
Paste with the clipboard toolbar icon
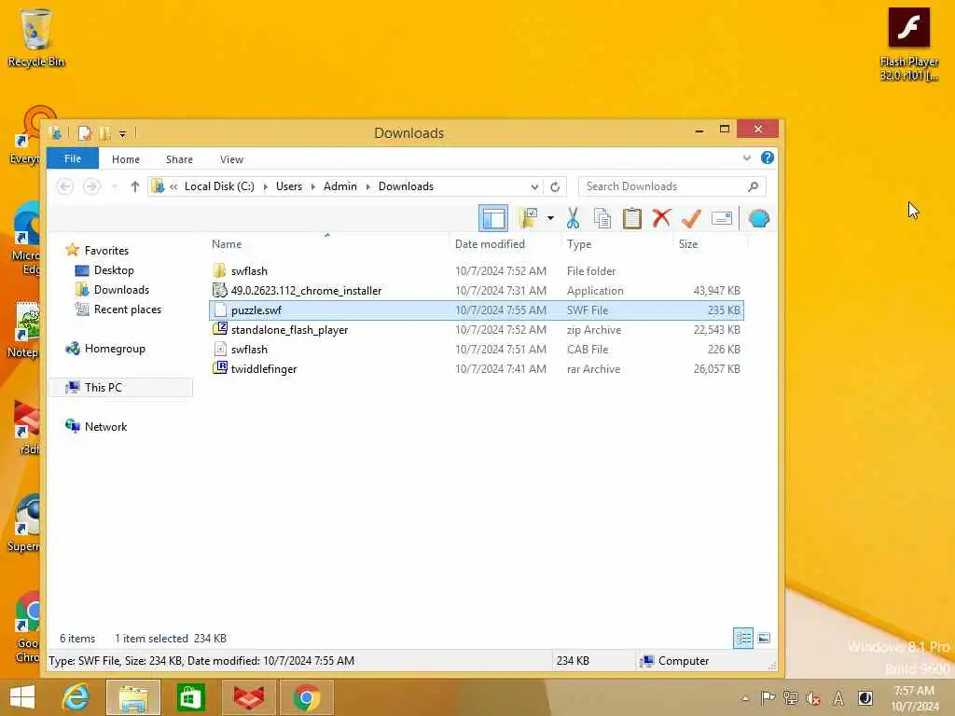tap(631, 218)
